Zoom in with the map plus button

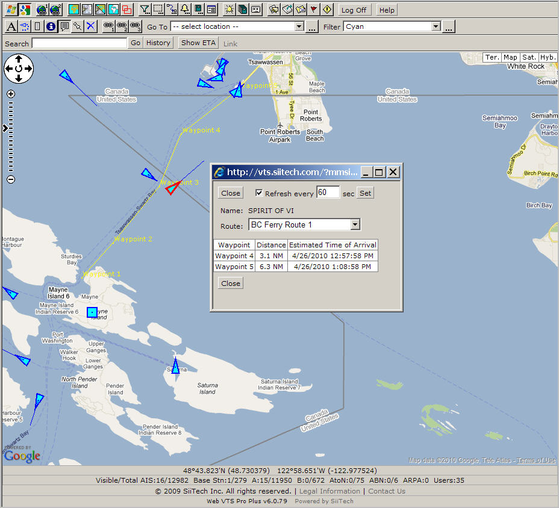point(11,94)
